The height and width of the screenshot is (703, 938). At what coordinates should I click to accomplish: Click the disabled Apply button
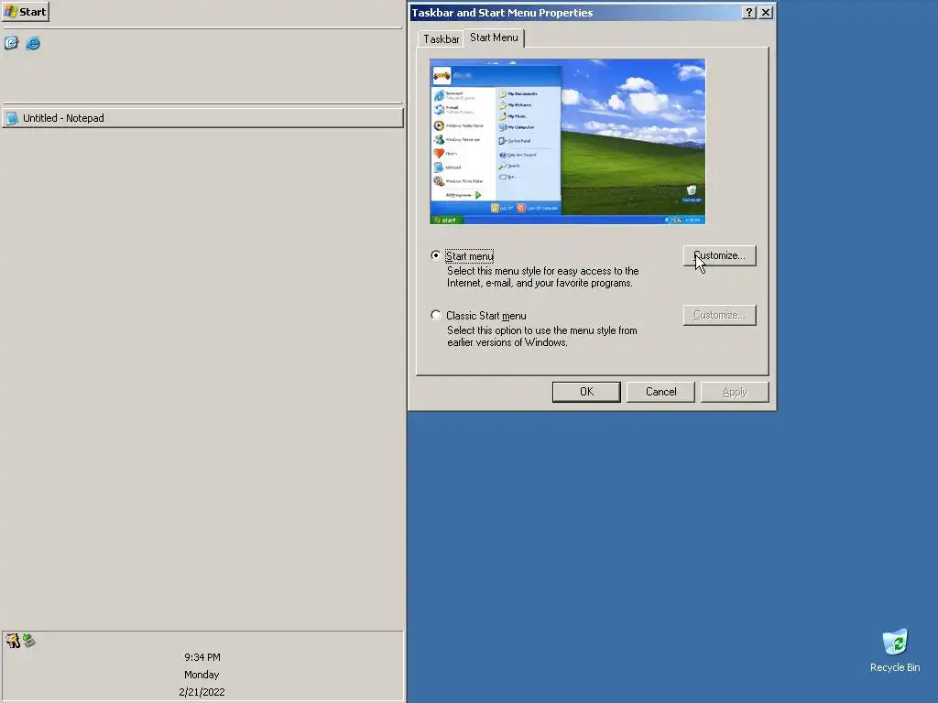pos(735,392)
